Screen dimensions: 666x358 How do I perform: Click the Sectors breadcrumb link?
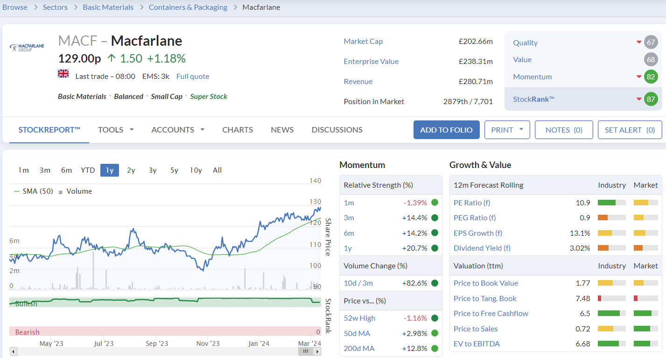55,7
